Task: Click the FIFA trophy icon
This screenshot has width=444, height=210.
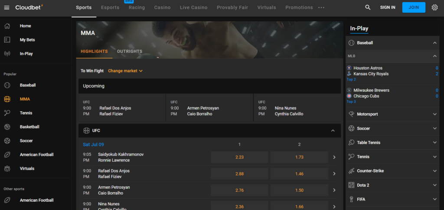Action: tap(351, 199)
